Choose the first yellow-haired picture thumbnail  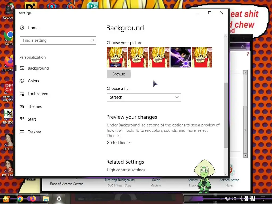[x=117, y=57]
